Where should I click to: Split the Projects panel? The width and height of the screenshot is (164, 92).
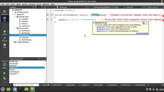coord(42,7)
